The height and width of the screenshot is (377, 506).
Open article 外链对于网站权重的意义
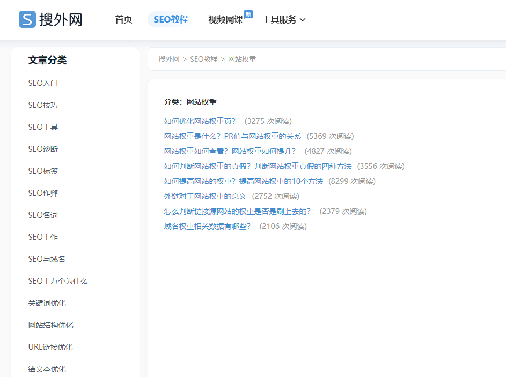click(x=205, y=196)
